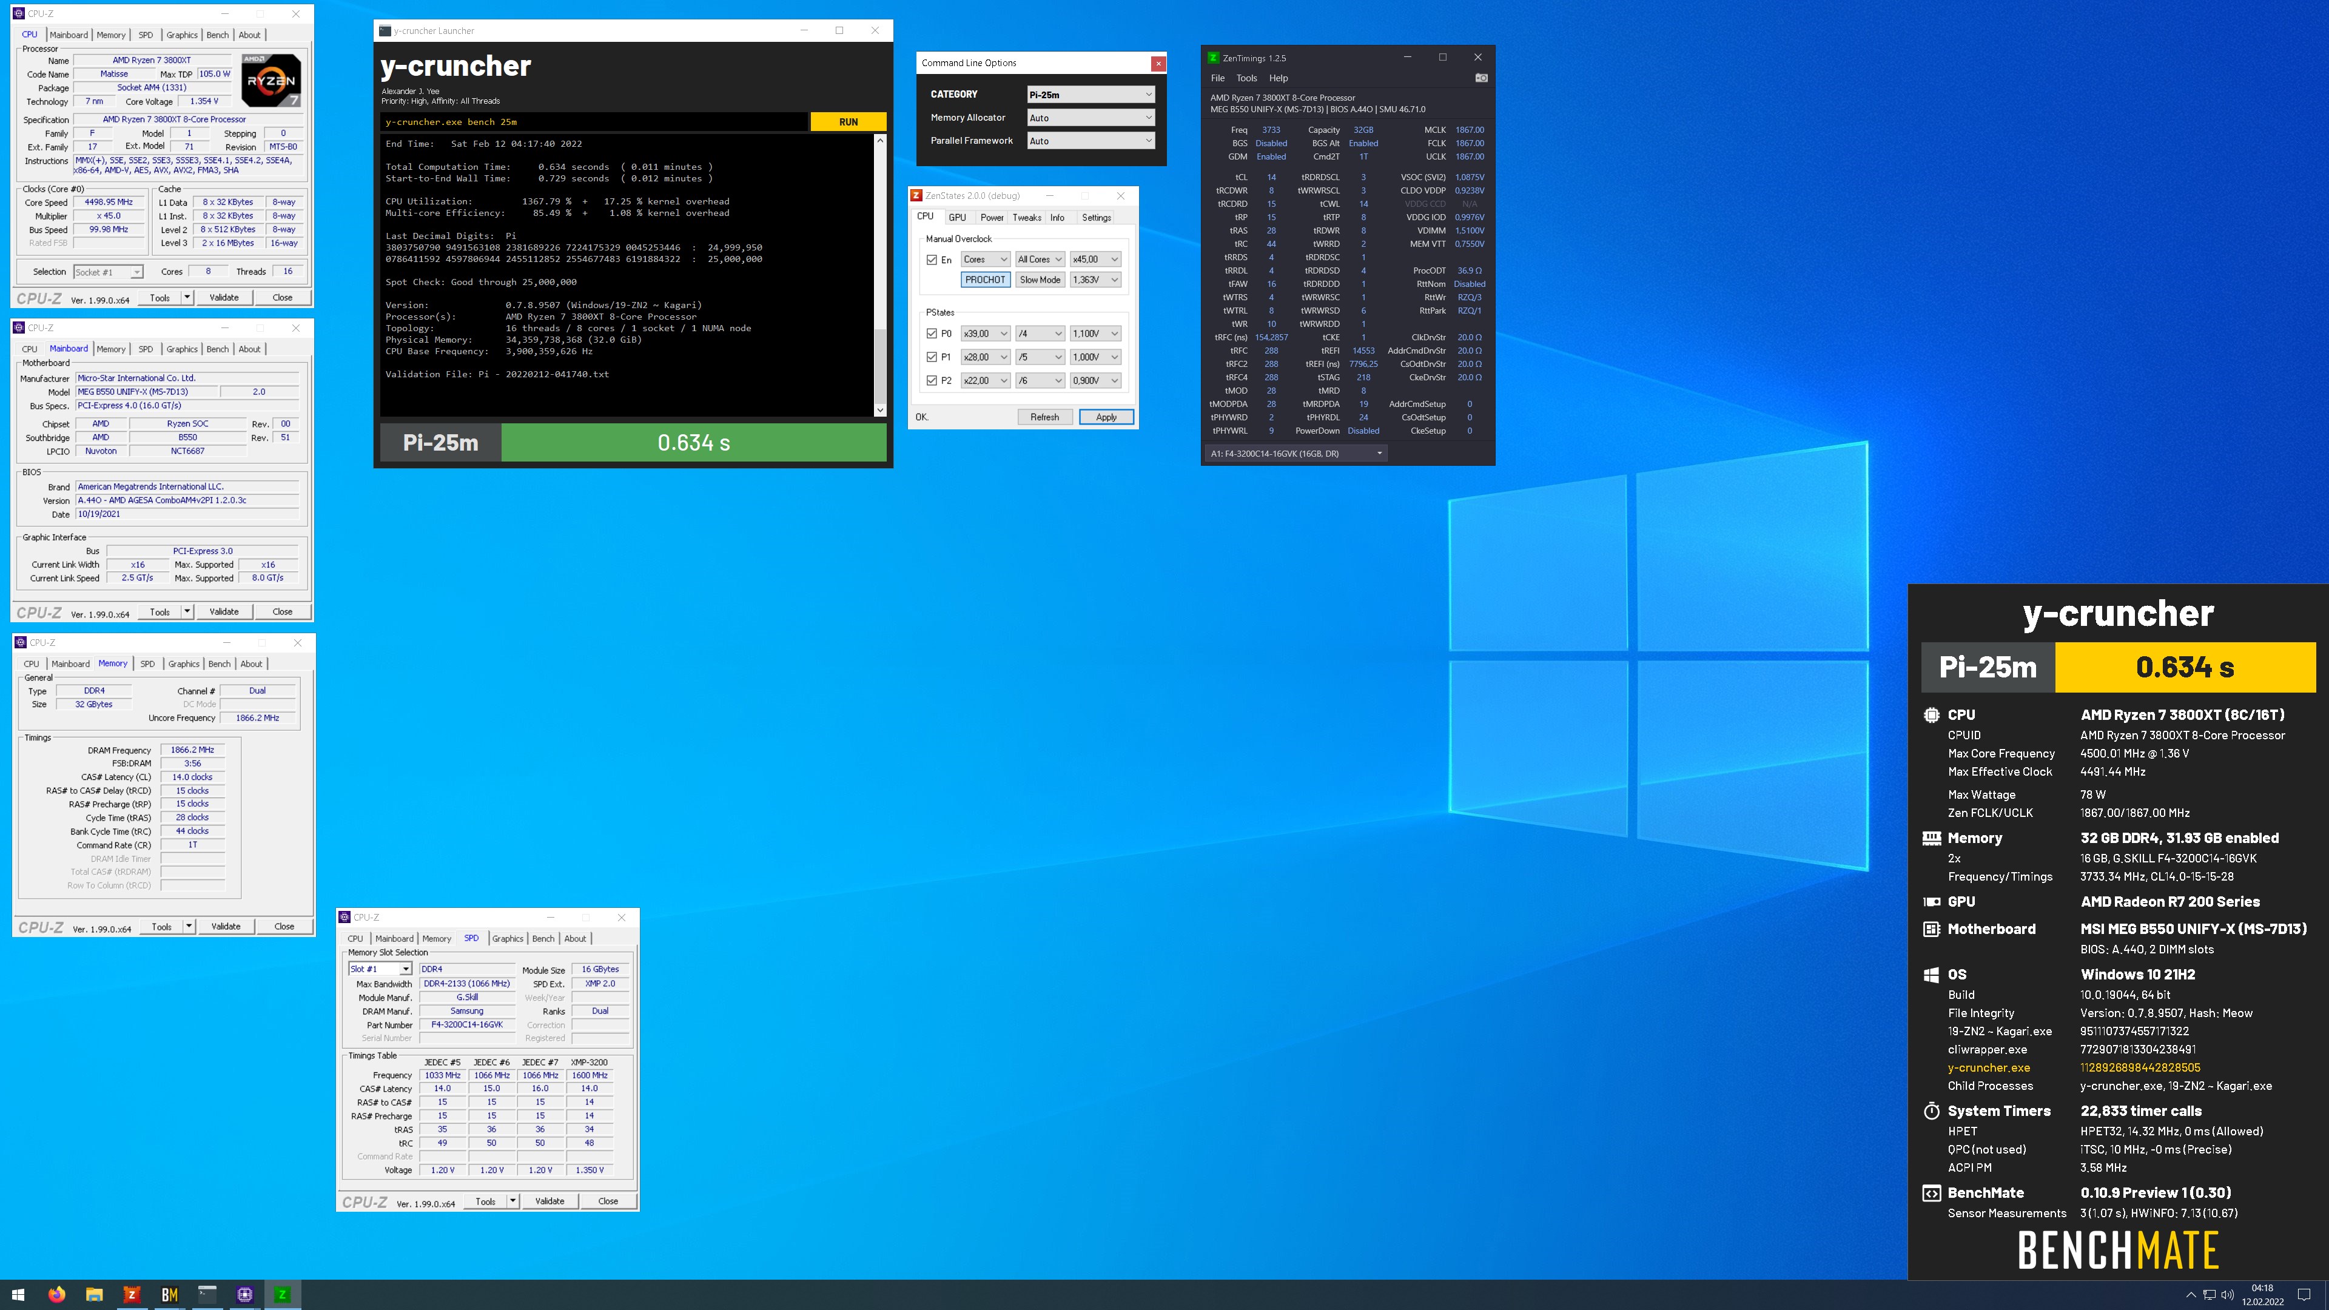Launch Firefox from the taskbar
The width and height of the screenshot is (2329, 1310).
[56, 1295]
